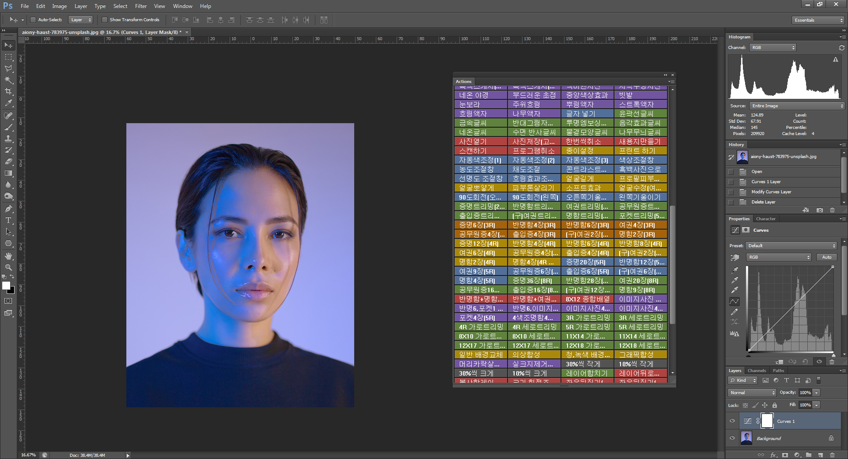This screenshot has height=459, width=848.
Task: Open the Source Entire Image dropdown
Action: click(797, 106)
